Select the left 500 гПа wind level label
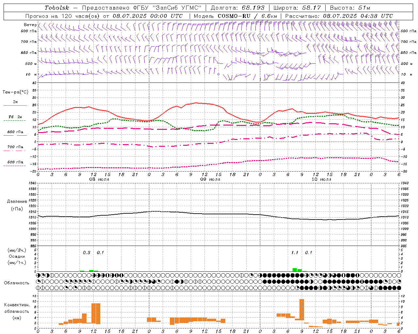The image size is (418, 334). [29, 31]
